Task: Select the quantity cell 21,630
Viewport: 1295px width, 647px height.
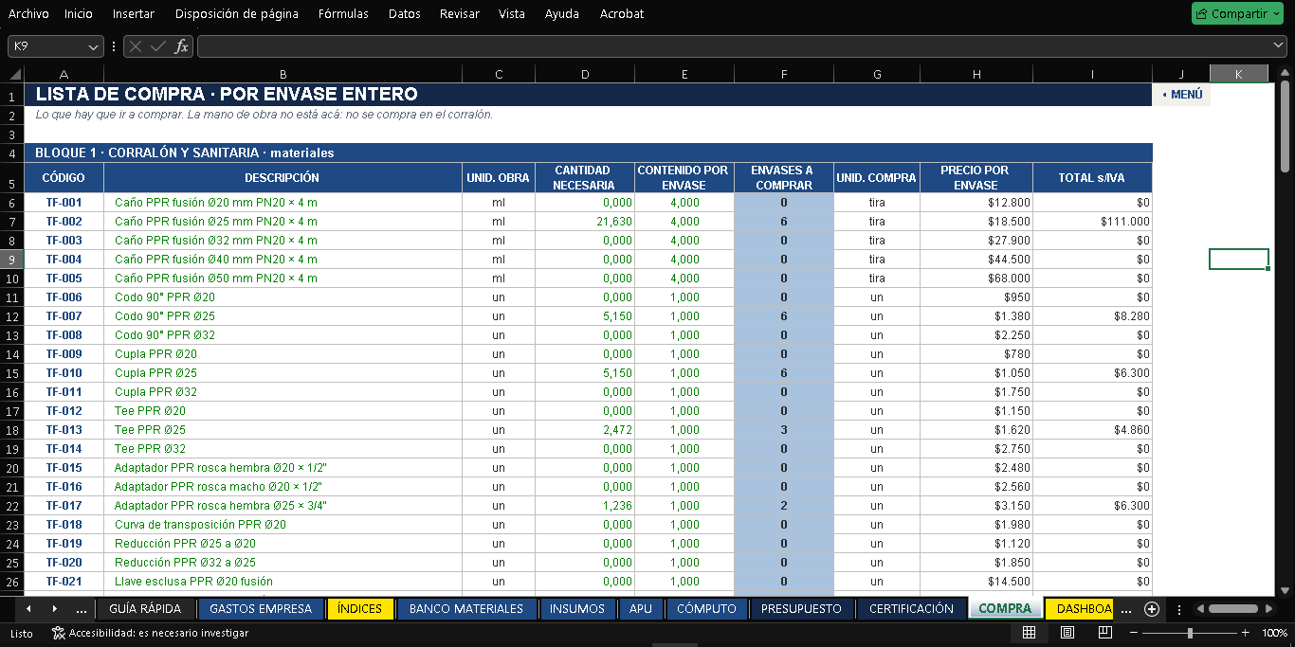Action: [585, 222]
